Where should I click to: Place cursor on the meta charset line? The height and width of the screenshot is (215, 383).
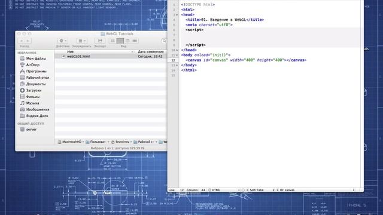[x=209, y=25]
